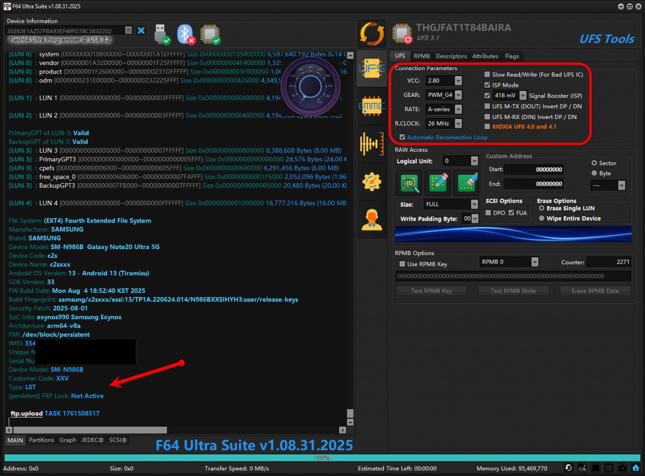The width and height of the screenshot is (645, 476).
Task: Open the eMMC tools sidebar icon
Action: point(372,106)
